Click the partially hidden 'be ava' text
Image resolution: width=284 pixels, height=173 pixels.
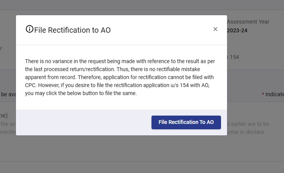point(8,94)
